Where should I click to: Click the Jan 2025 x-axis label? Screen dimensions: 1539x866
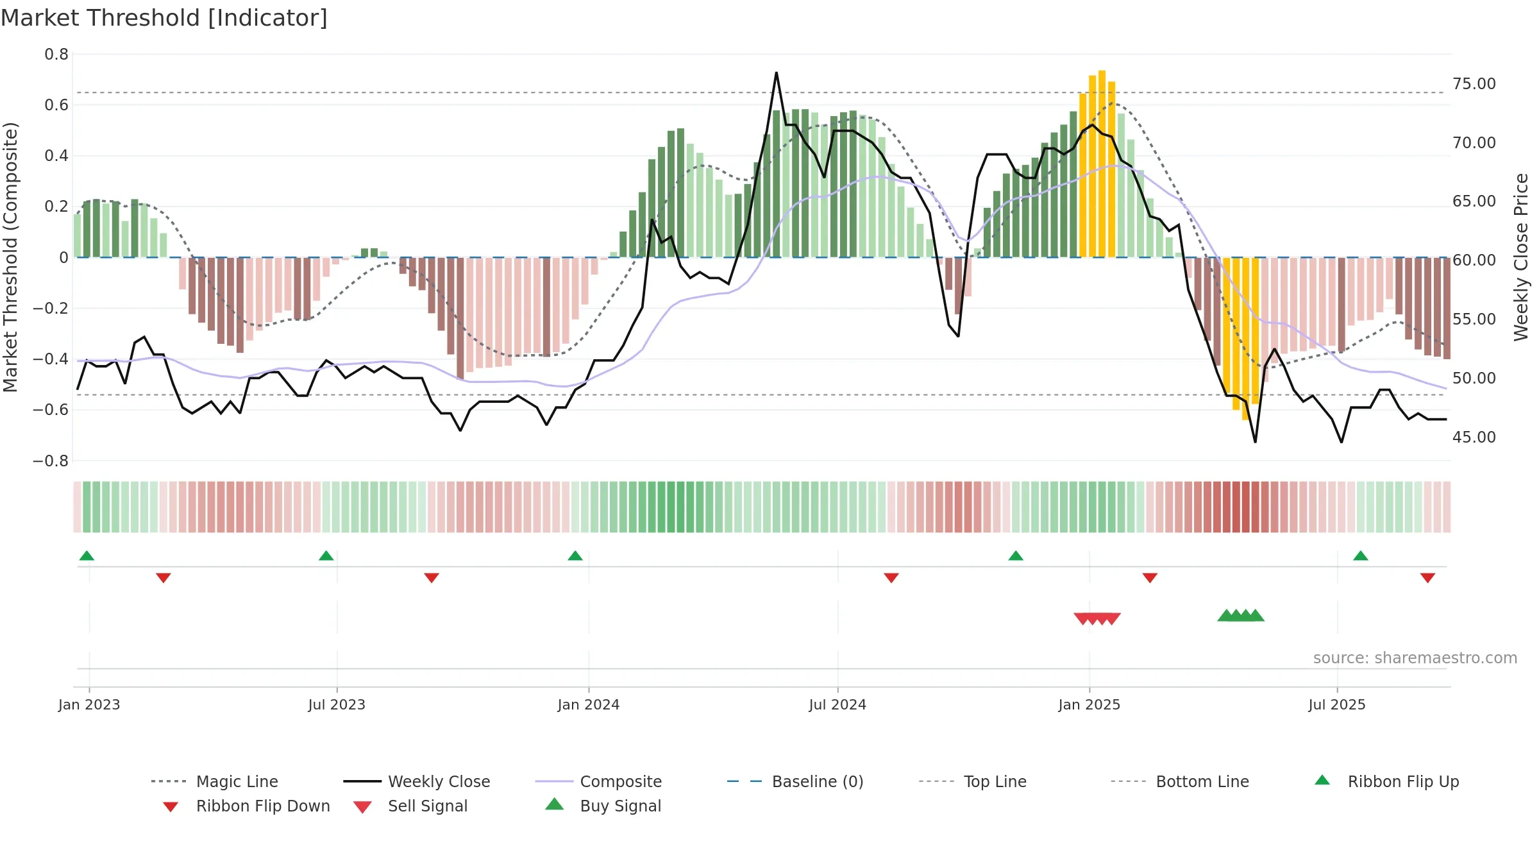pos(1089,704)
